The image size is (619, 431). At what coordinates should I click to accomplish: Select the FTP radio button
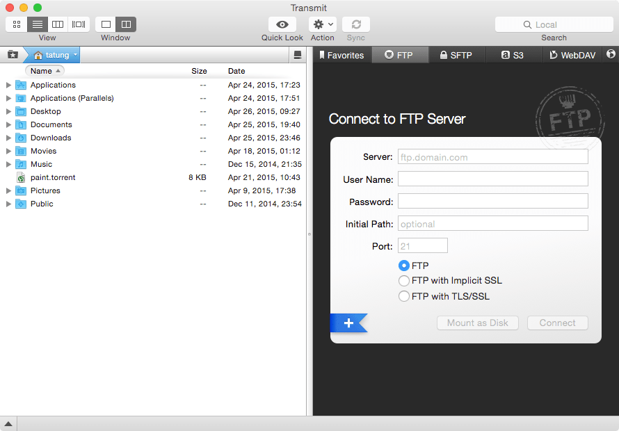click(404, 266)
